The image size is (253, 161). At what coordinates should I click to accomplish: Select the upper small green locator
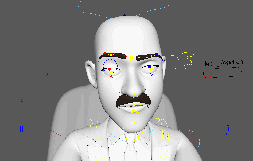point(47,75)
